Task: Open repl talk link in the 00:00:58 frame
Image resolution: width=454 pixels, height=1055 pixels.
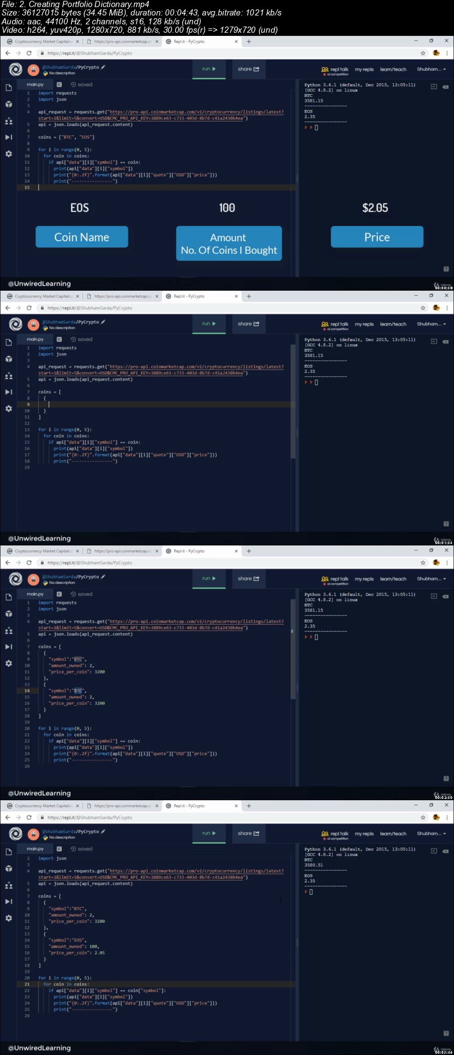Action: click(335, 70)
